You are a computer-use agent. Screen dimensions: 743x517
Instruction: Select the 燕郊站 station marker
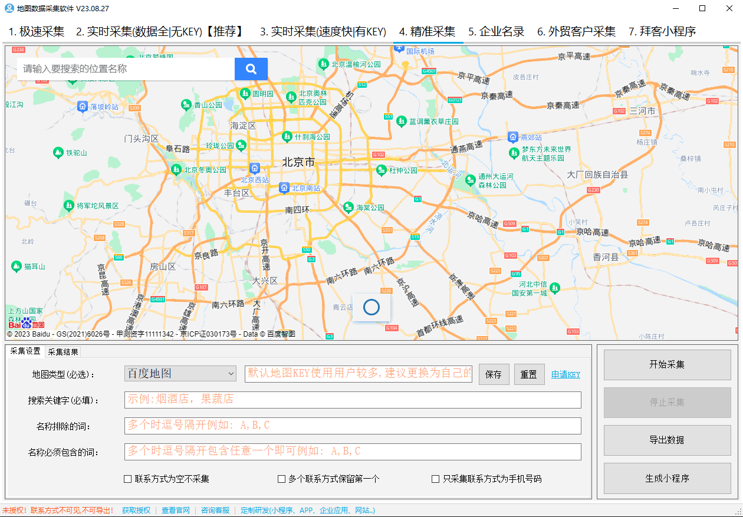(x=513, y=137)
